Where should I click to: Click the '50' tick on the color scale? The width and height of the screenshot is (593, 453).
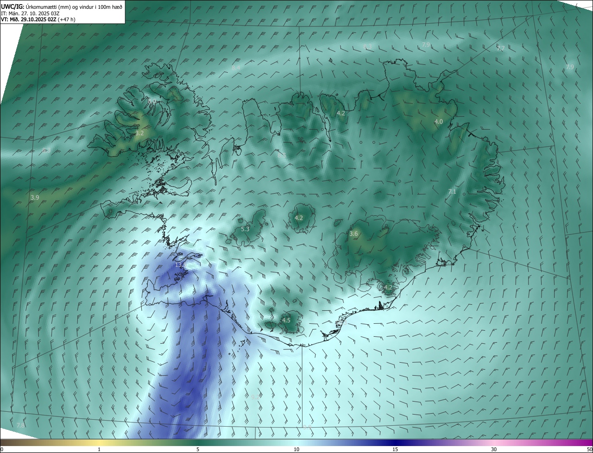pyautogui.click(x=589, y=449)
